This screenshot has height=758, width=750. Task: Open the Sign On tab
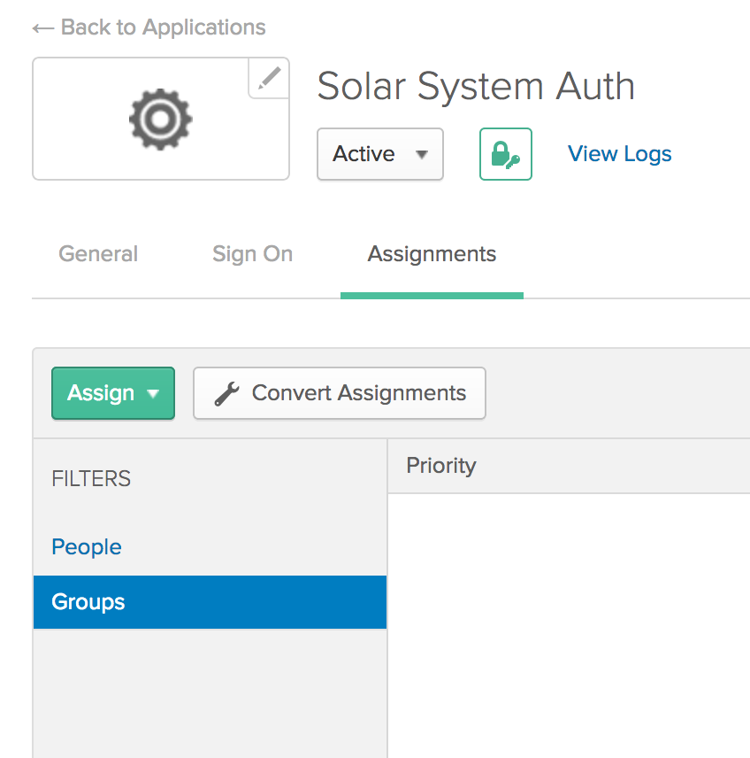(252, 254)
